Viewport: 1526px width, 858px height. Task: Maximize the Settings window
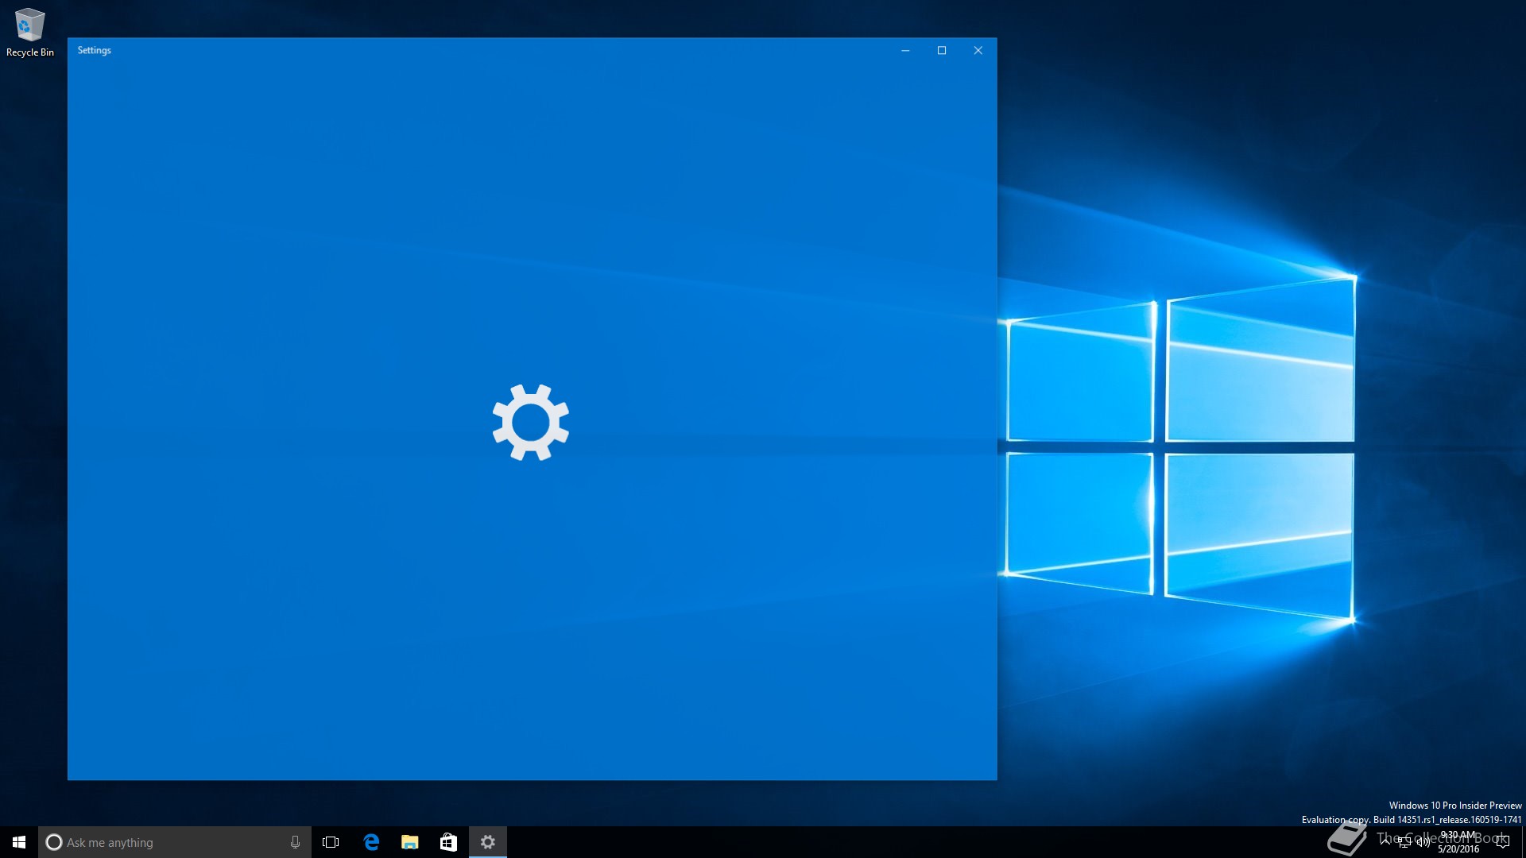pyautogui.click(x=942, y=51)
